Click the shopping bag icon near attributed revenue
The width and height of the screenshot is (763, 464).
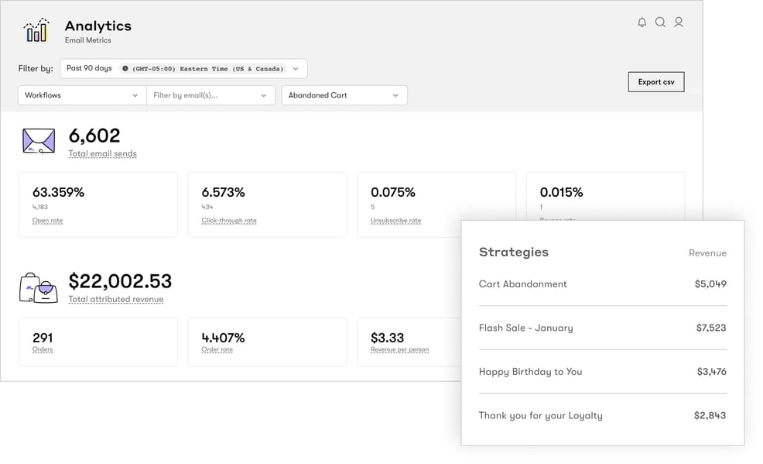coord(38,287)
